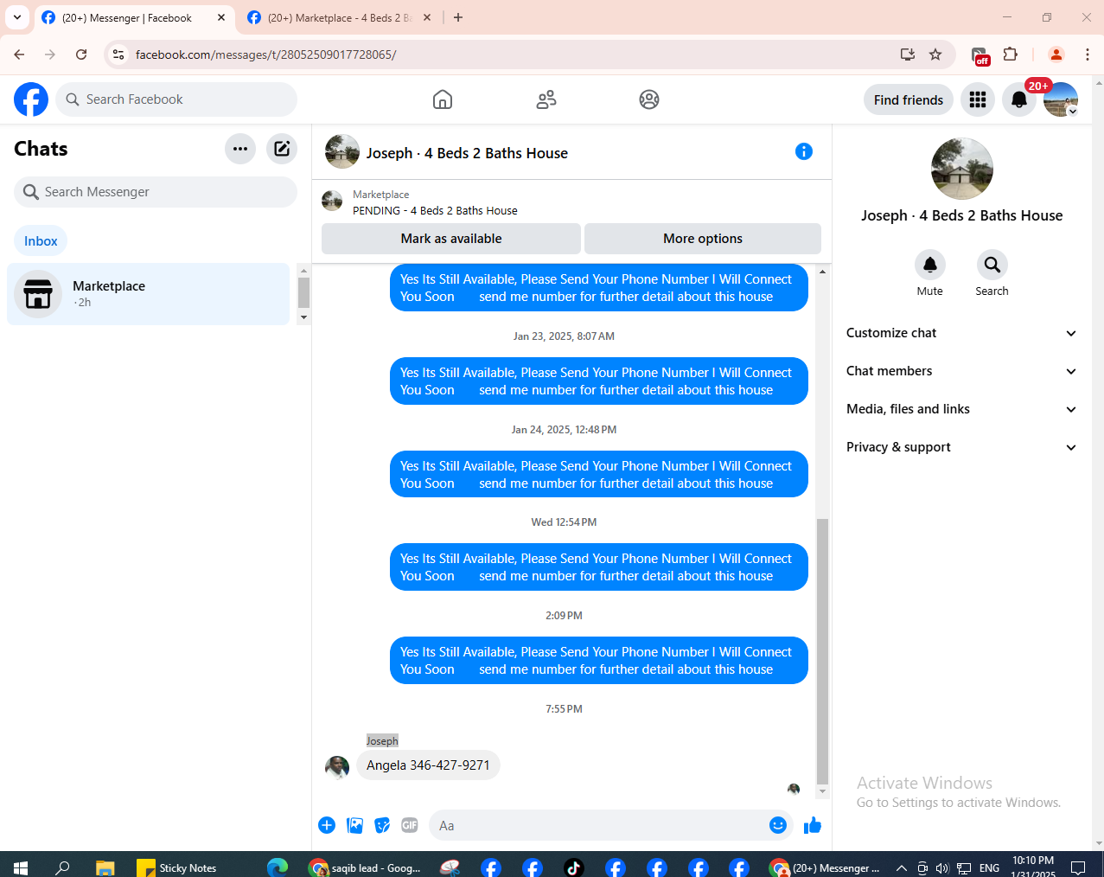View site information icon in address bar

coord(118,54)
